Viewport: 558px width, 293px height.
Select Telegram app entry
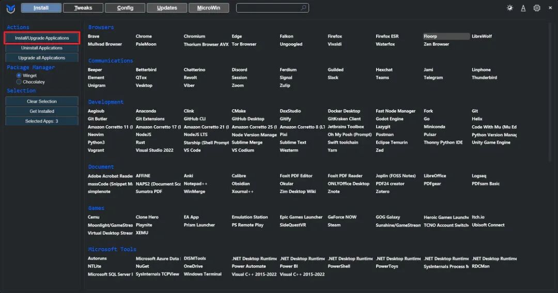pyautogui.click(x=433, y=77)
